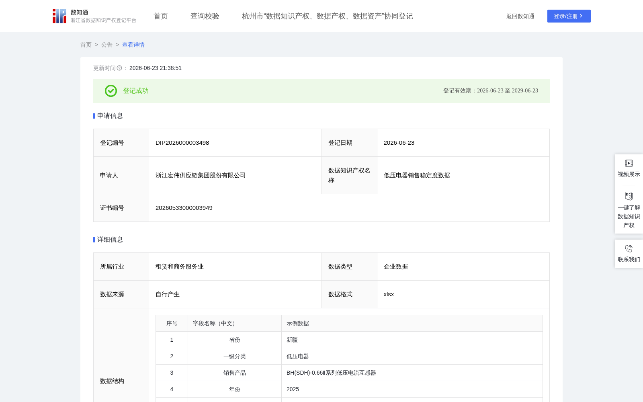643x402 pixels.
Task: Click 查看详情 breadcrumb item
Action: tap(133, 45)
